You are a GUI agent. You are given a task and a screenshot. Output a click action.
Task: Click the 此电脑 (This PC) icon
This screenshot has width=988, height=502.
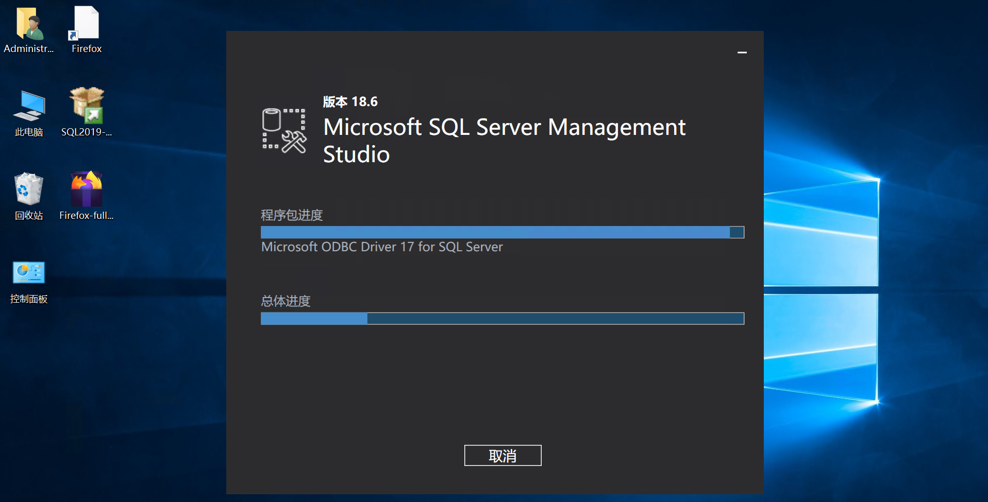pos(29,106)
